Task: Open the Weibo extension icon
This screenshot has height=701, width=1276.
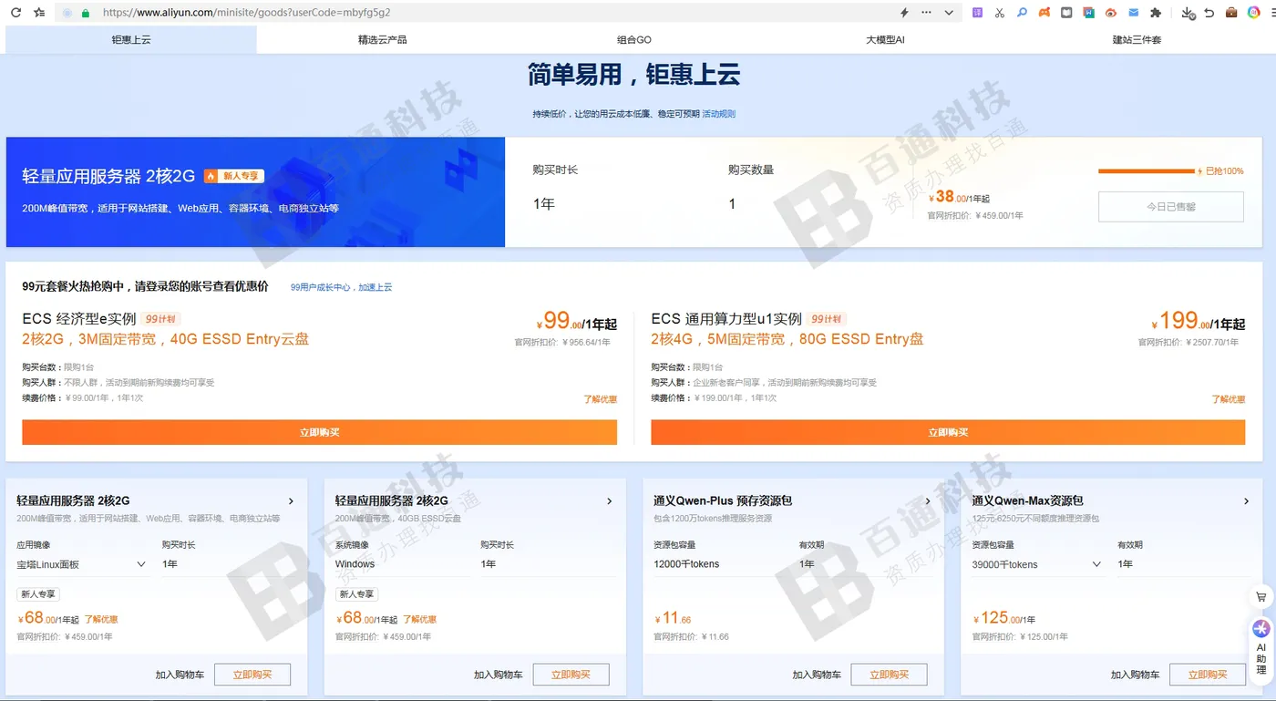Action: [1111, 13]
